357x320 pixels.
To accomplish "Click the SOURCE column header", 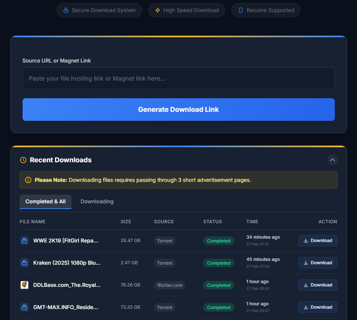I will pos(164,221).
